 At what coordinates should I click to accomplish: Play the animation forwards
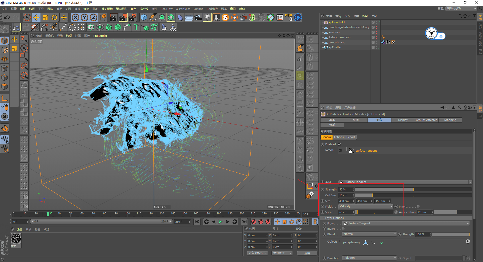pos(220,222)
